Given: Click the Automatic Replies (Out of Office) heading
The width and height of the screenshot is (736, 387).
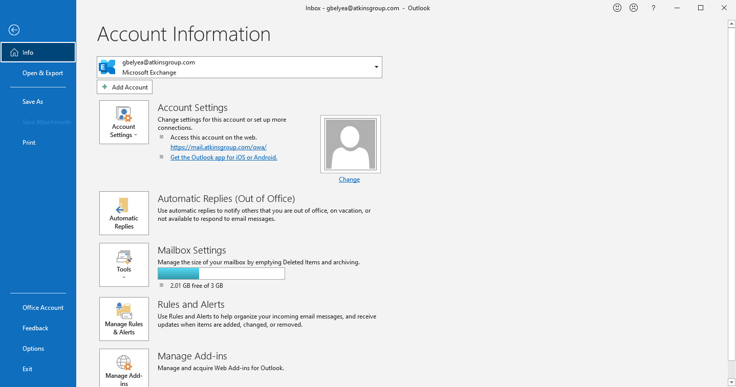Looking at the screenshot, I should [x=226, y=199].
